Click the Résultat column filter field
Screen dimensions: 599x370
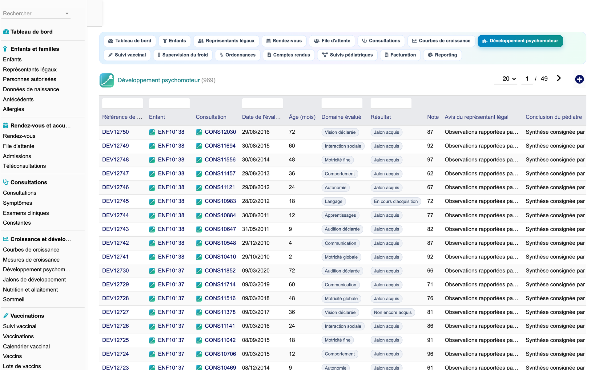click(x=391, y=103)
